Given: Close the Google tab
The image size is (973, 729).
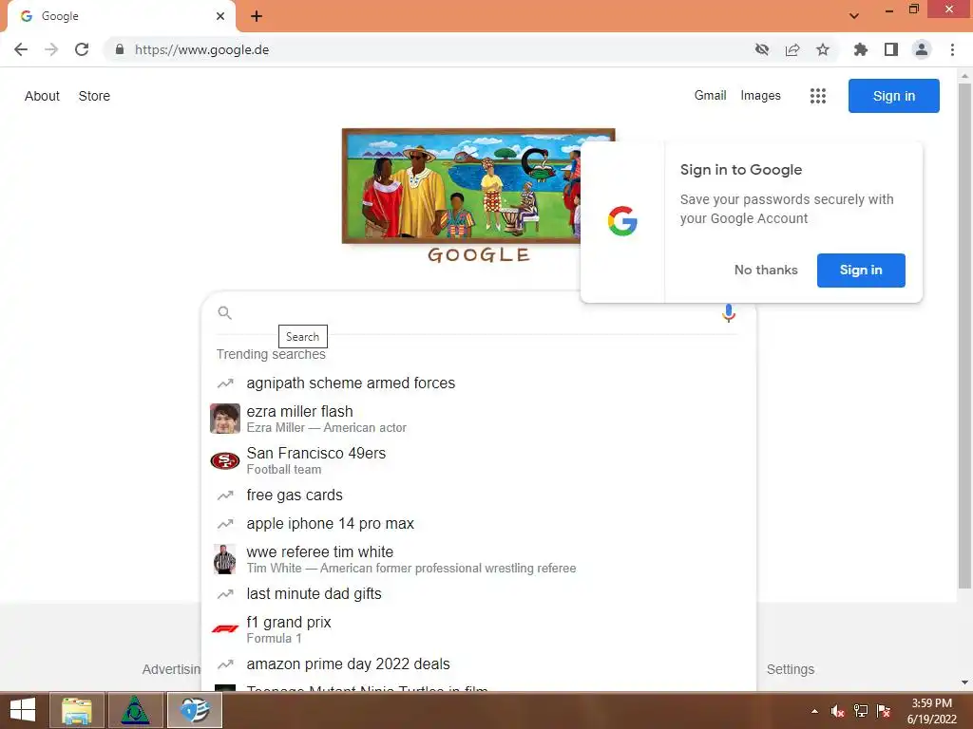Looking at the screenshot, I should 219,16.
